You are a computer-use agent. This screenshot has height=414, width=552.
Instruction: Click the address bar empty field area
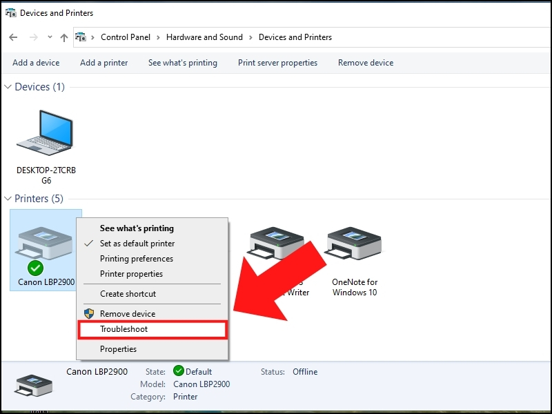point(440,37)
